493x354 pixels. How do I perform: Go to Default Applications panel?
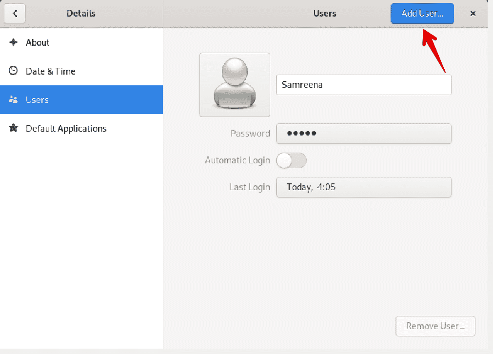(66, 129)
